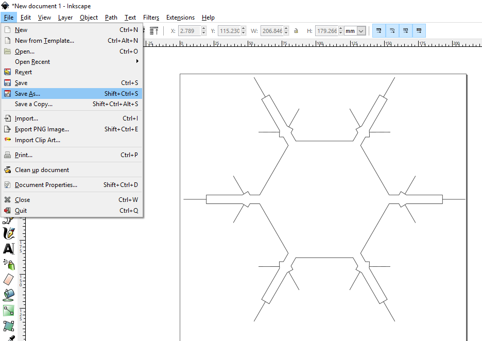Select the Gradient tool
The height and width of the screenshot is (341, 482).
click(x=9, y=310)
